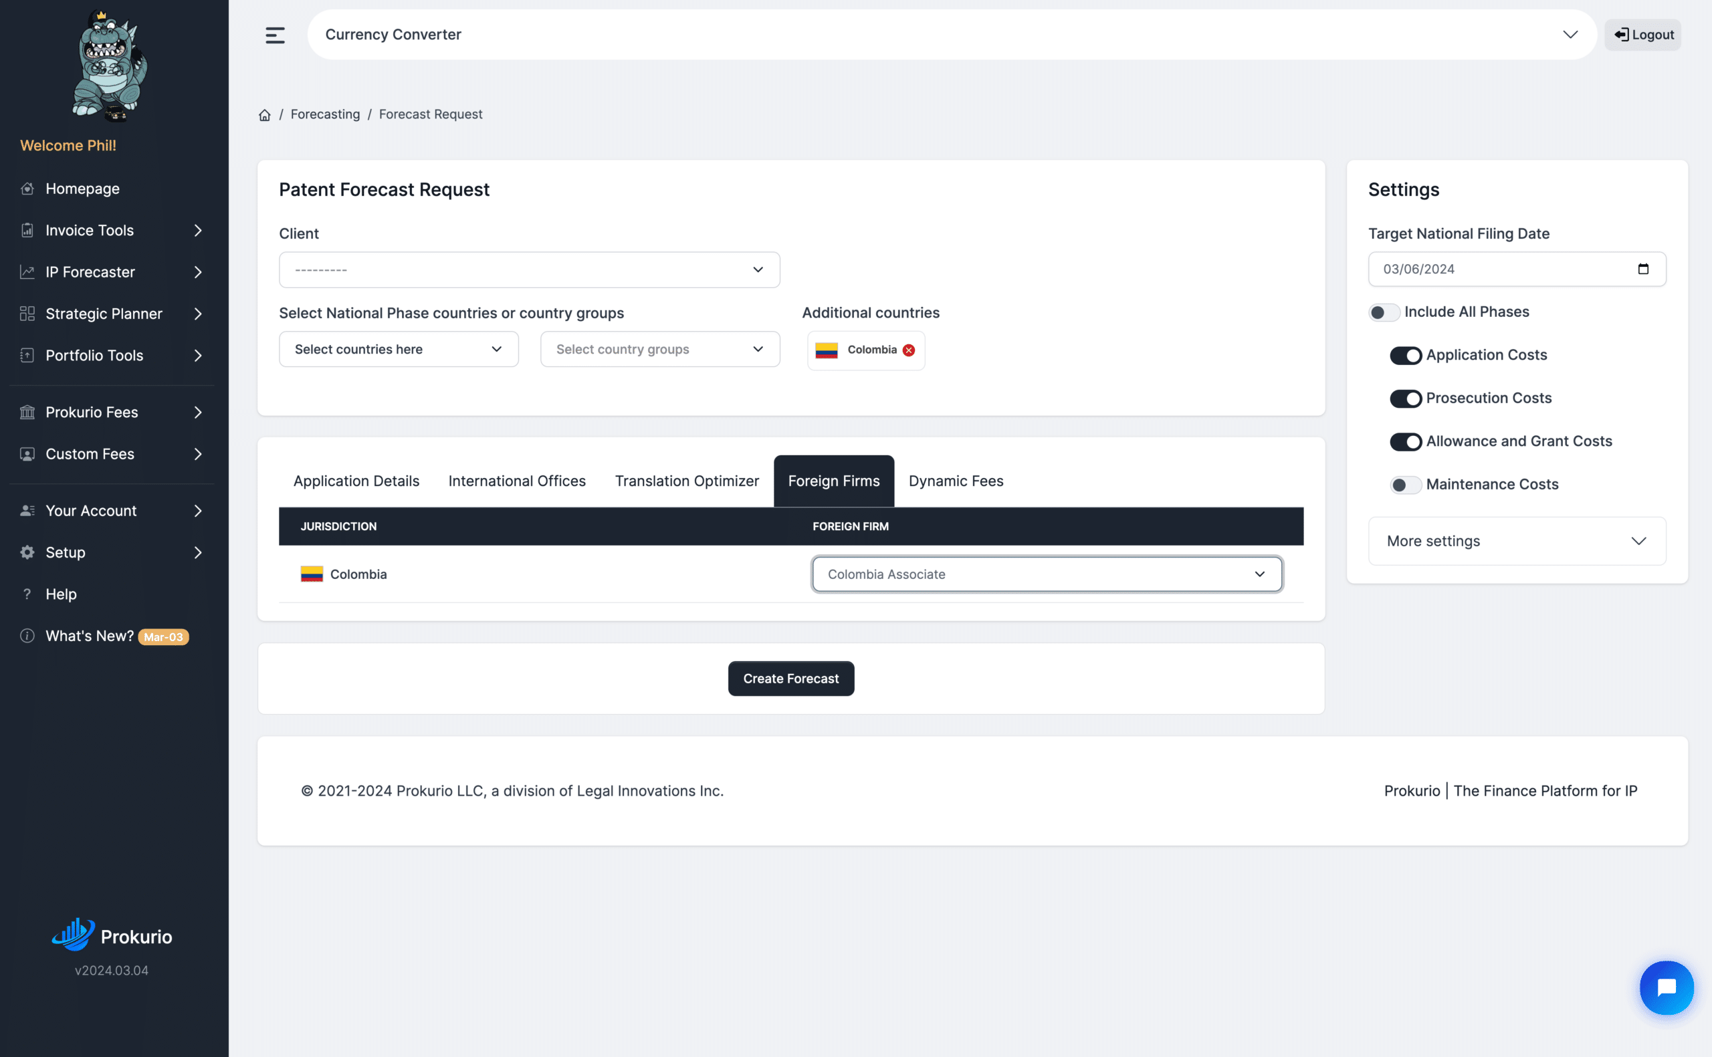Expand More settings section

(x=1516, y=541)
